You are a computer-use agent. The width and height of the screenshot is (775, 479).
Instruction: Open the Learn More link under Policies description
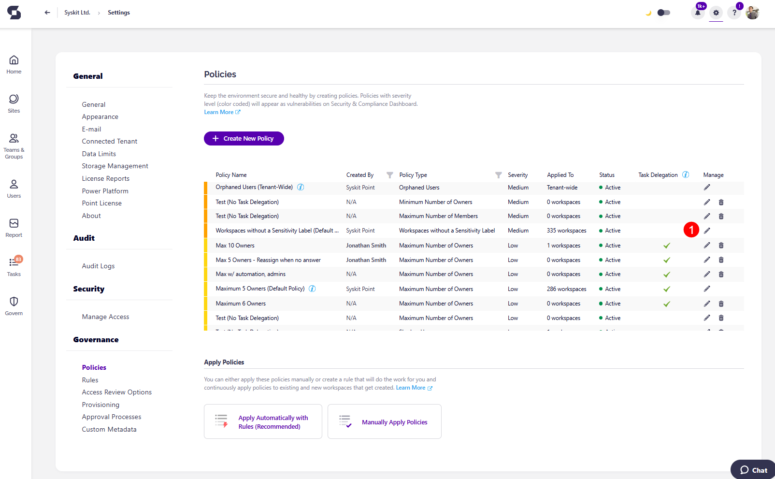pyautogui.click(x=219, y=112)
